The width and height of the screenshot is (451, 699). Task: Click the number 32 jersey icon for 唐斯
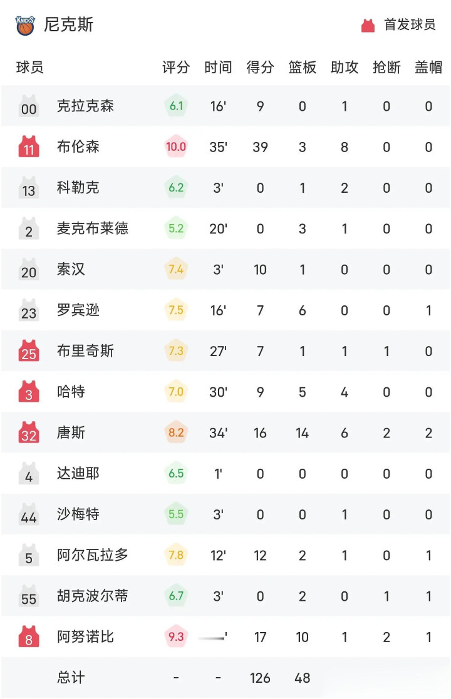click(29, 432)
